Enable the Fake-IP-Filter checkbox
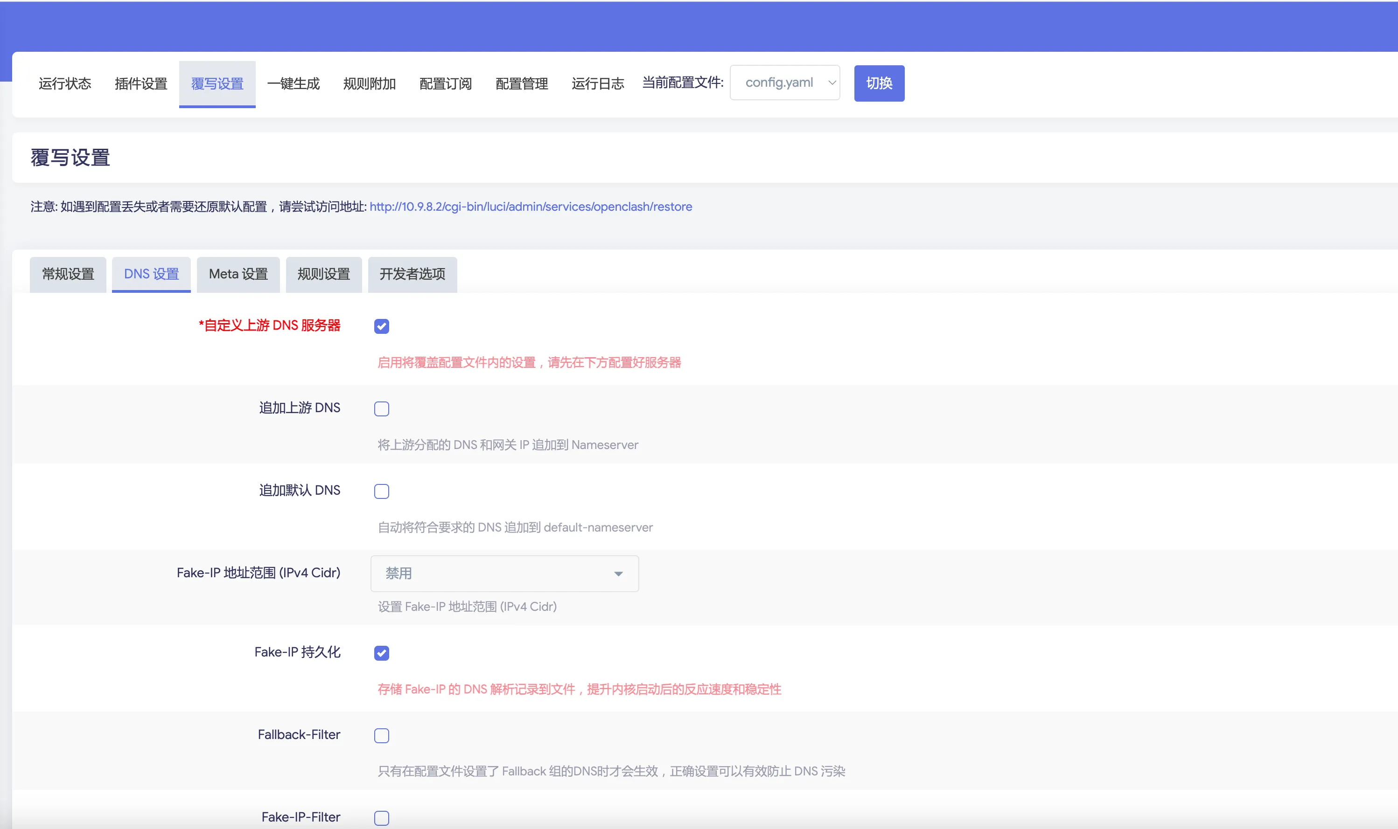 381,818
